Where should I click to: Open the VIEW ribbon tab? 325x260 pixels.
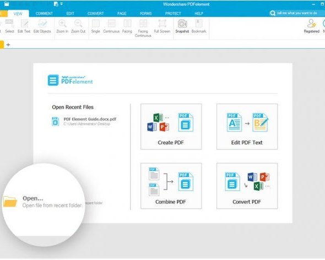point(18,14)
